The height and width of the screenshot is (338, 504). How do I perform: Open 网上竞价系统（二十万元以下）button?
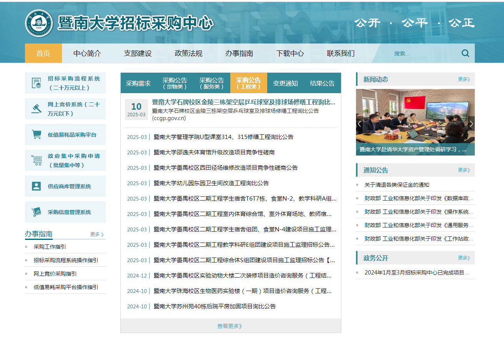[x=65, y=109]
